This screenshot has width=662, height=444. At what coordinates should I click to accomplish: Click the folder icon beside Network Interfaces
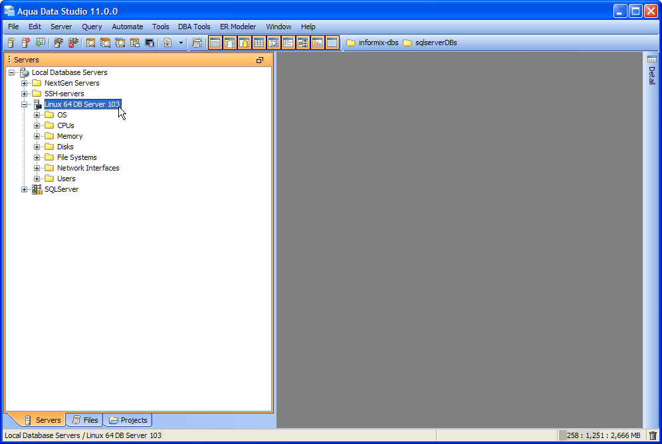(49, 168)
